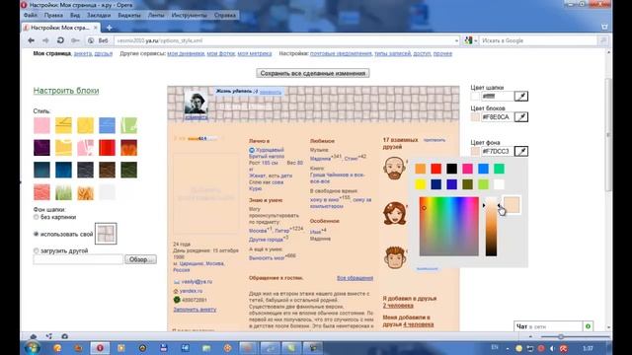632x355 pixels.
Task: Click the red-haired woman friend avatar
Action: [x=395, y=213]
